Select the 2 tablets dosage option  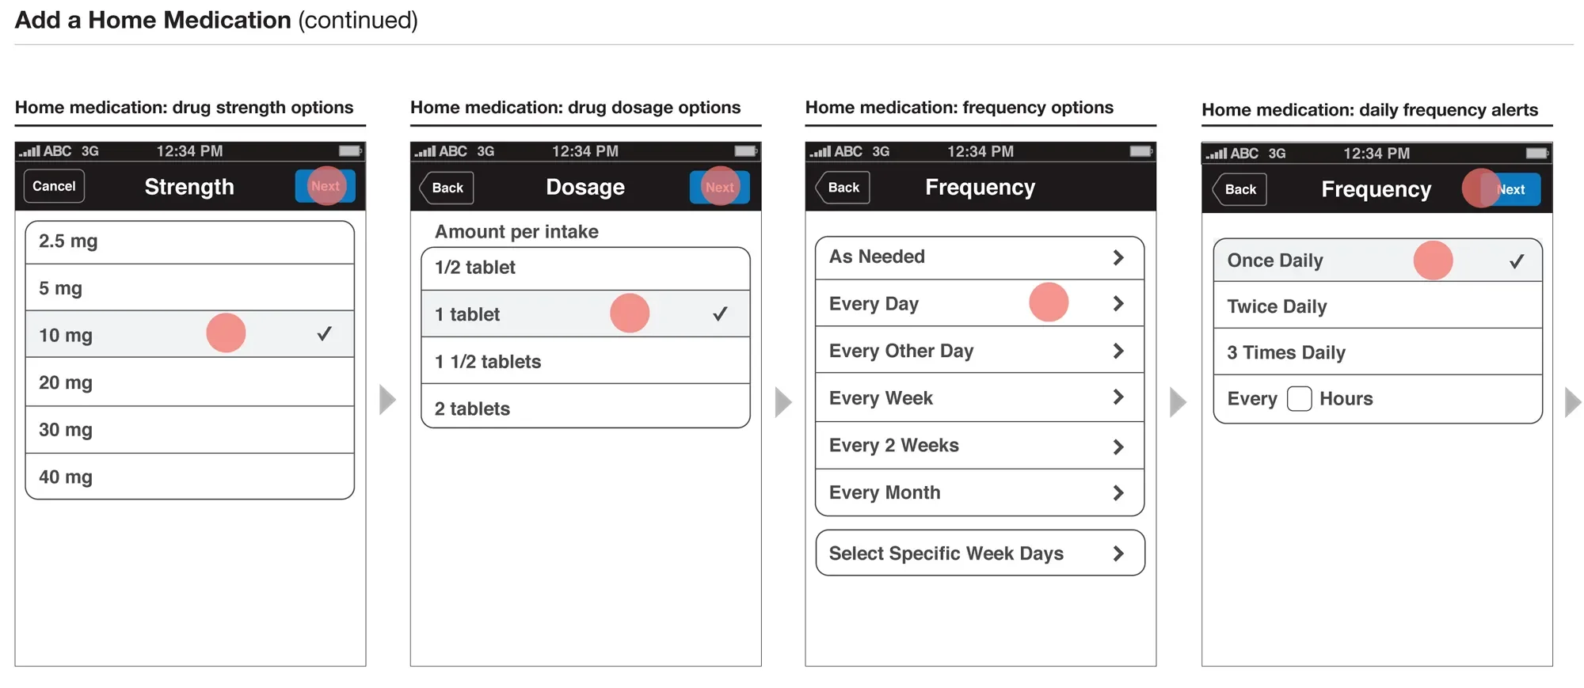coord(586,407)
